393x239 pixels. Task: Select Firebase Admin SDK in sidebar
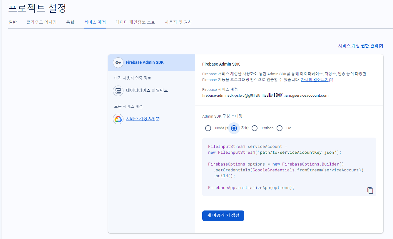(x=151, y=63)
